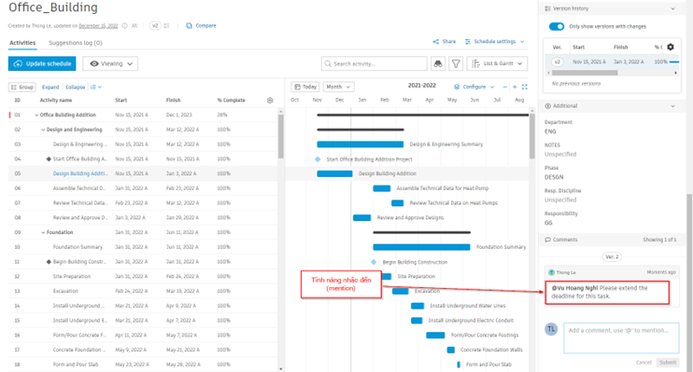Click the Begin Building Construction milestone diamond
Viewport: 693px width, 372px height.
pos(374,262)
